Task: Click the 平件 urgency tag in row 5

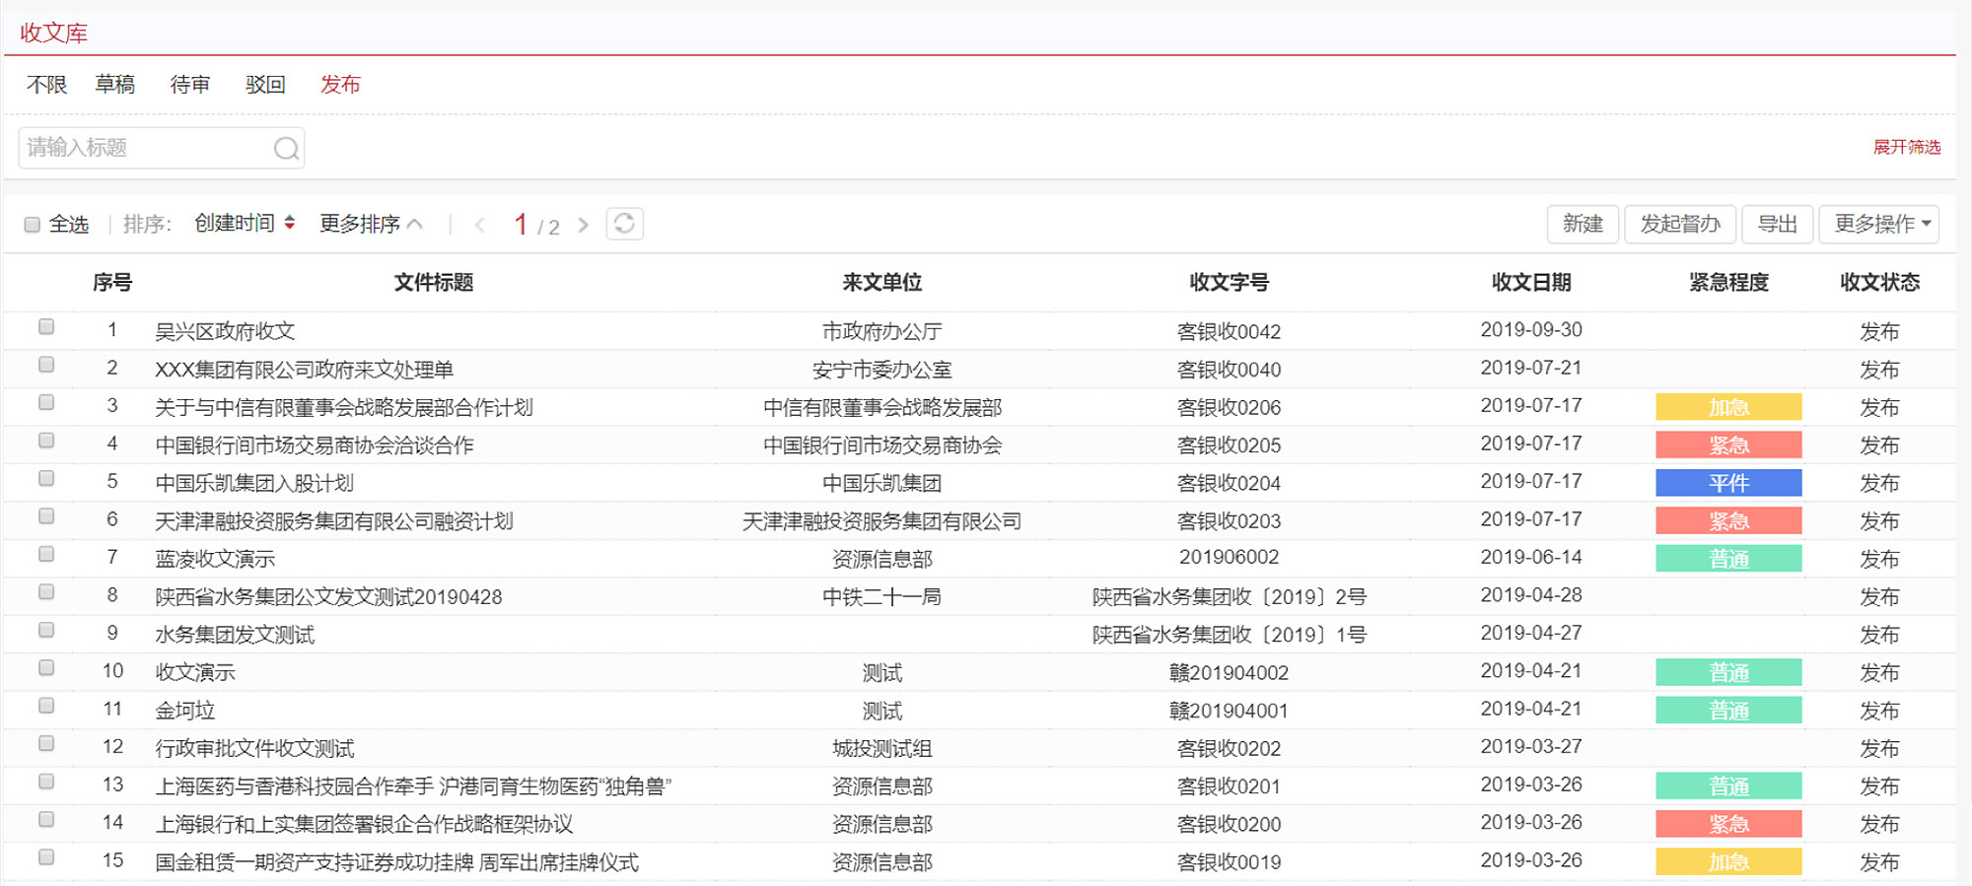Action: point(1727,483)
